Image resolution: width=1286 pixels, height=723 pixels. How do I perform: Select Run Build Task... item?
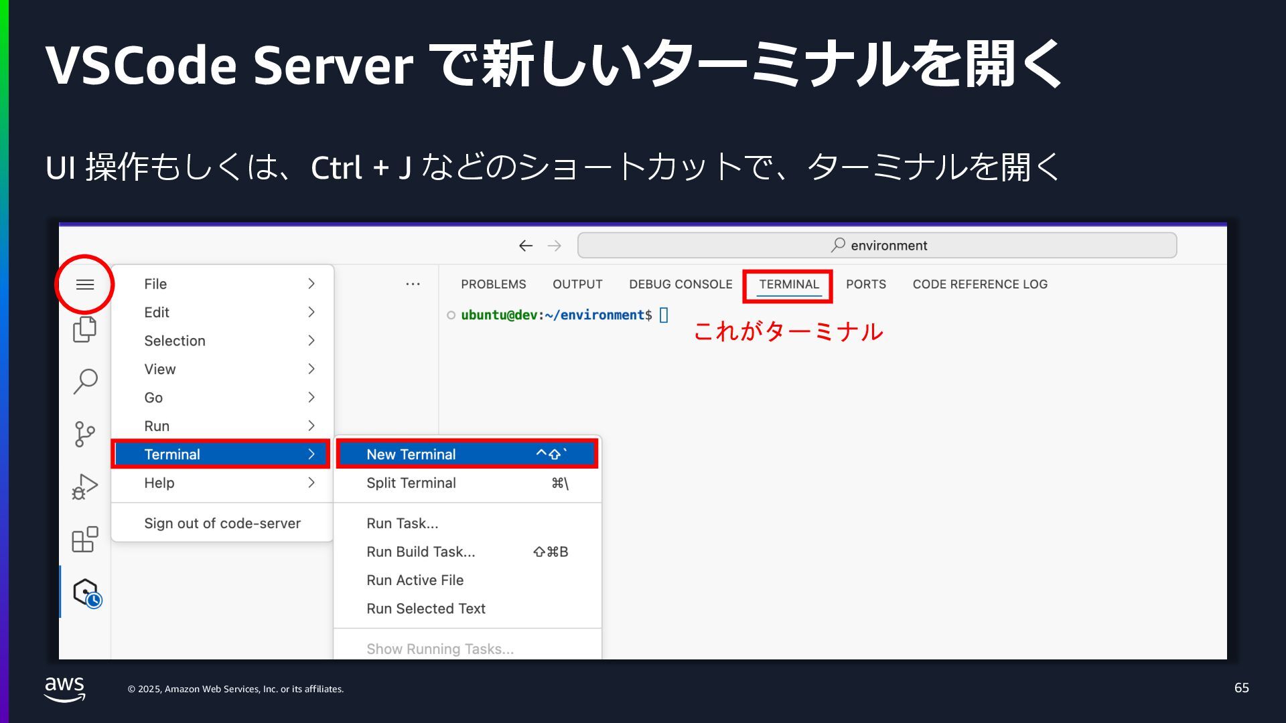(421, 552)
